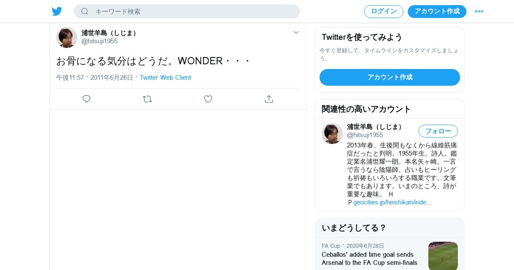Viewport: 514px width, 270px height.
Task: Click the large アカウント作成 sidebar button
Action: pos(390,77)
